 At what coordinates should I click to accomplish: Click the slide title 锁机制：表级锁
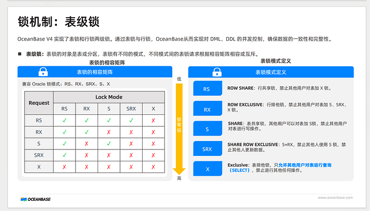(x=58, y=22)
